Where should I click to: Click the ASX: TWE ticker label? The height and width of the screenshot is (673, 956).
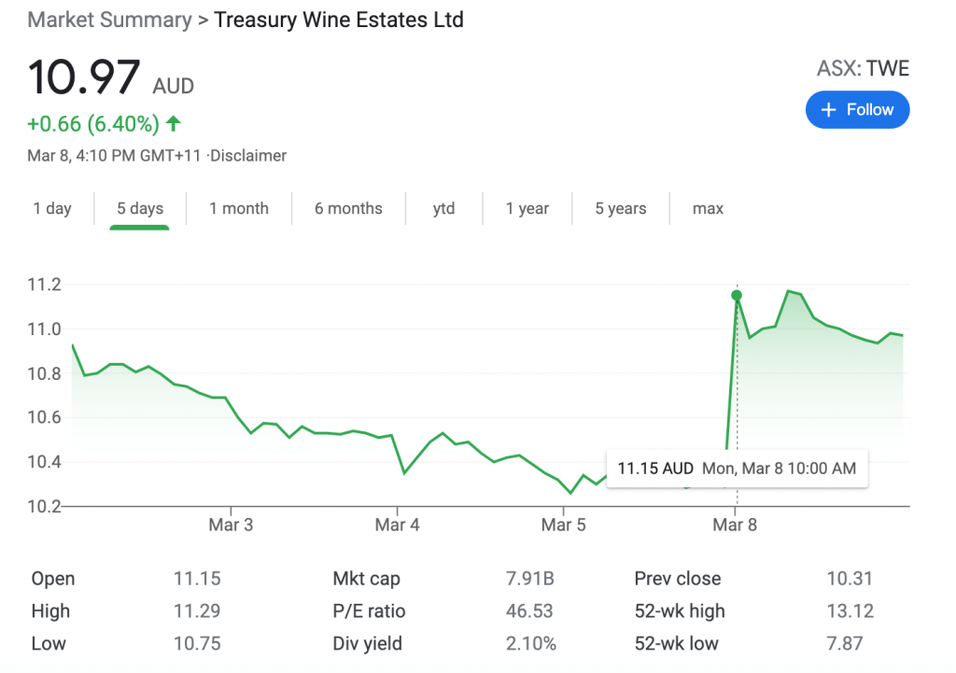[863, 68]
